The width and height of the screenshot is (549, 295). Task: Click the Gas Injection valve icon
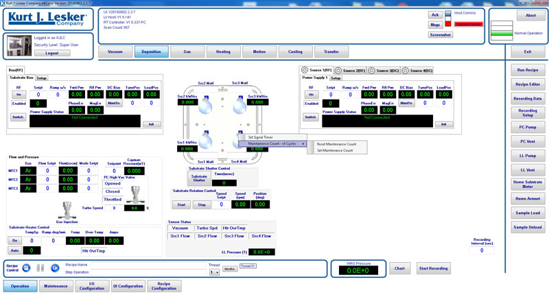[67, 211]
